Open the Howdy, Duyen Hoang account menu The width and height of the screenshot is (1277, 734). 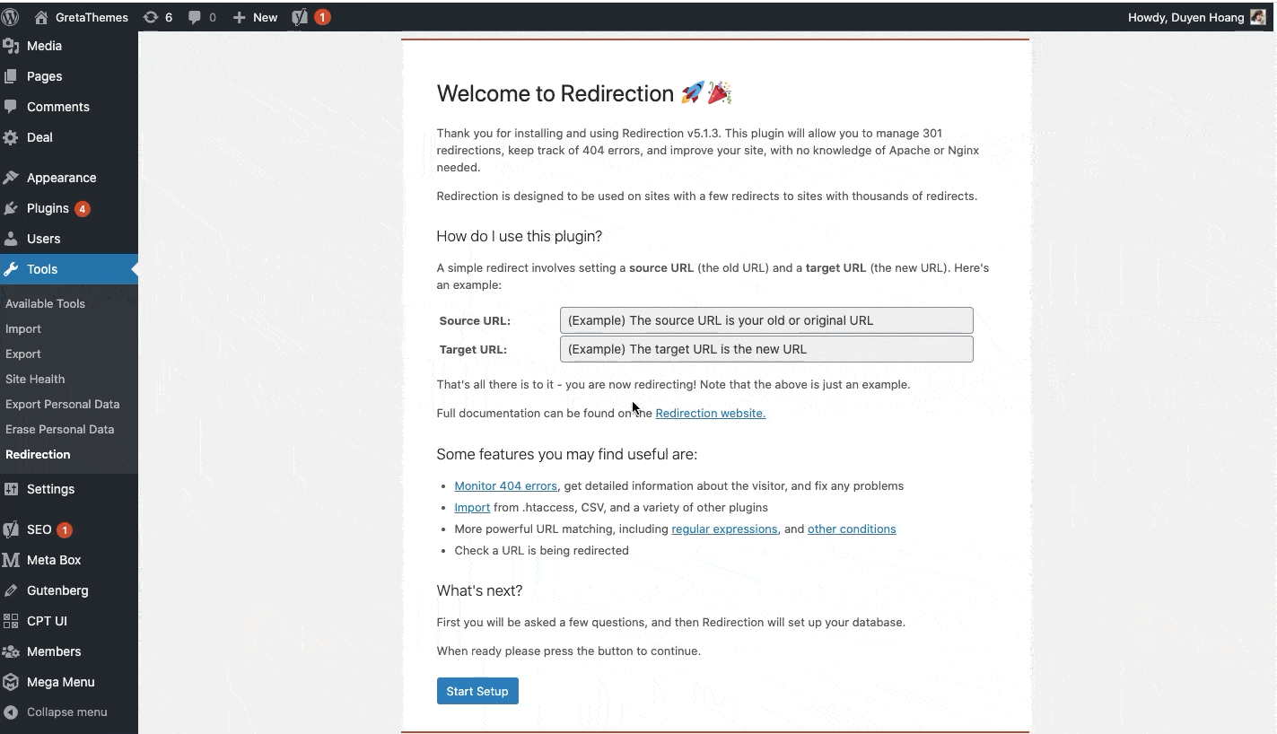1185,17
